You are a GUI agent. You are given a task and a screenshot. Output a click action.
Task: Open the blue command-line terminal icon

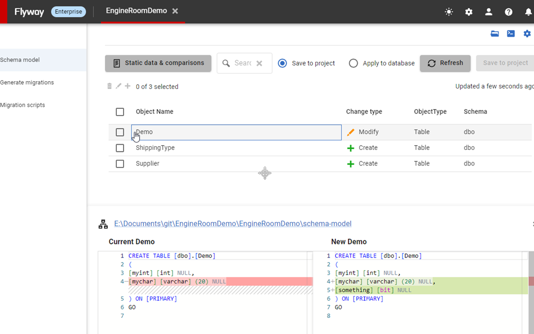pos(511,34)
